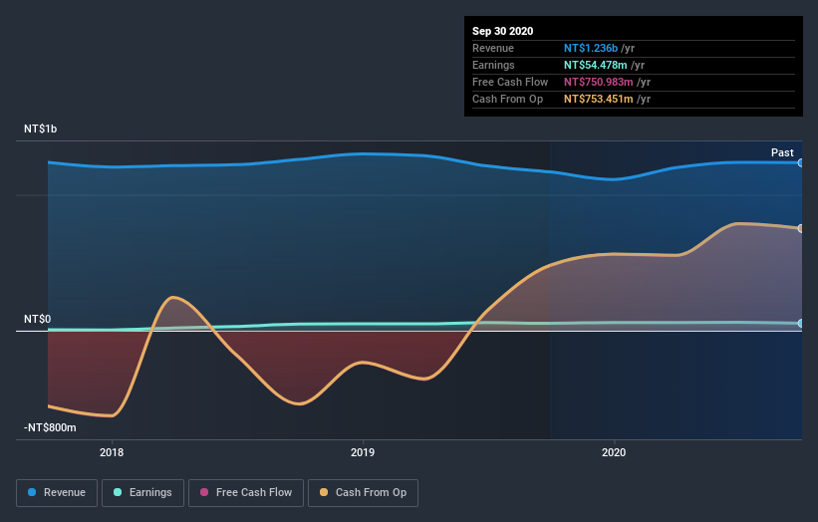Click the NT$1b y-axis label
The width and height of the screenshot is (818, 522).
(x=40, y=129)
